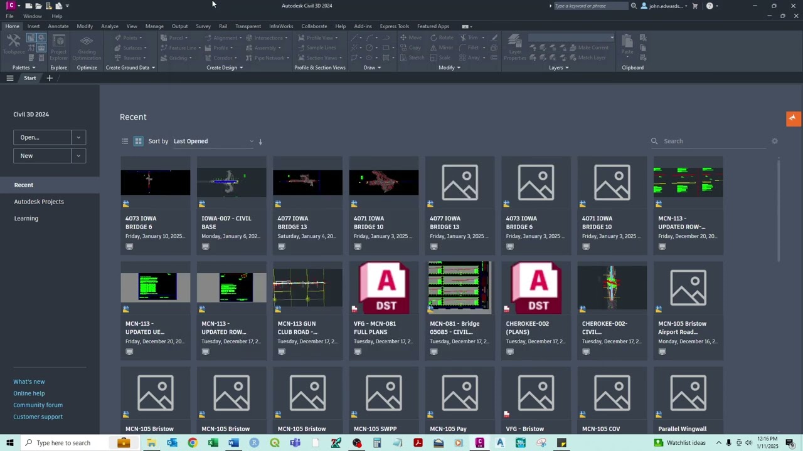Click the New button
The image size is (803, 451).
42,155
